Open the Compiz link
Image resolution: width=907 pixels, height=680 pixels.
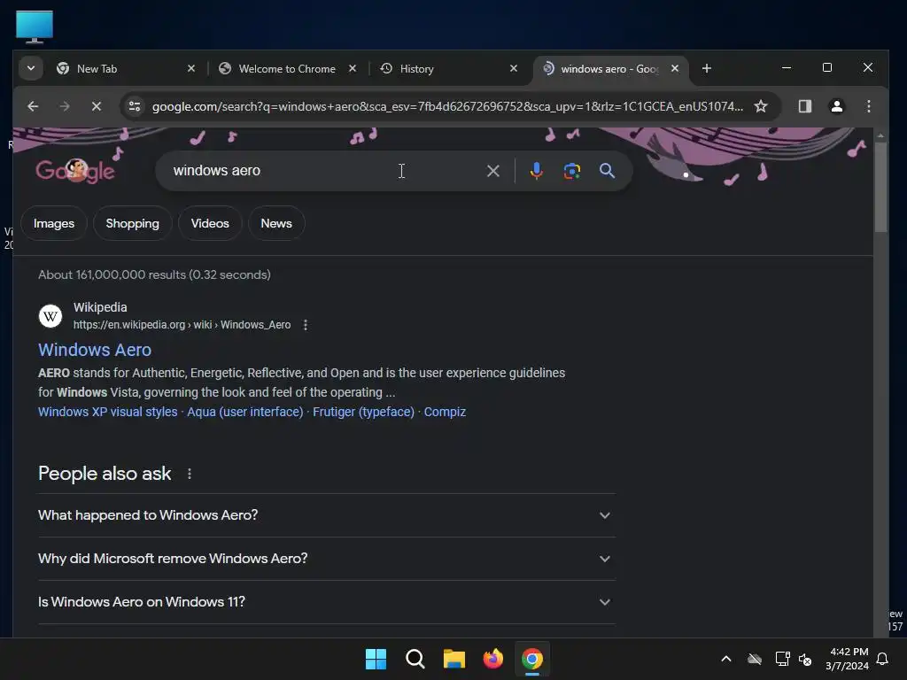445,412
